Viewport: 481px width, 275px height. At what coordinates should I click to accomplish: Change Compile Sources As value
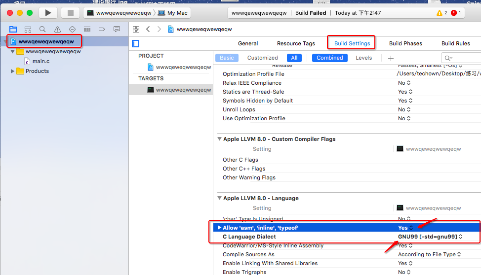coord(430,254)
